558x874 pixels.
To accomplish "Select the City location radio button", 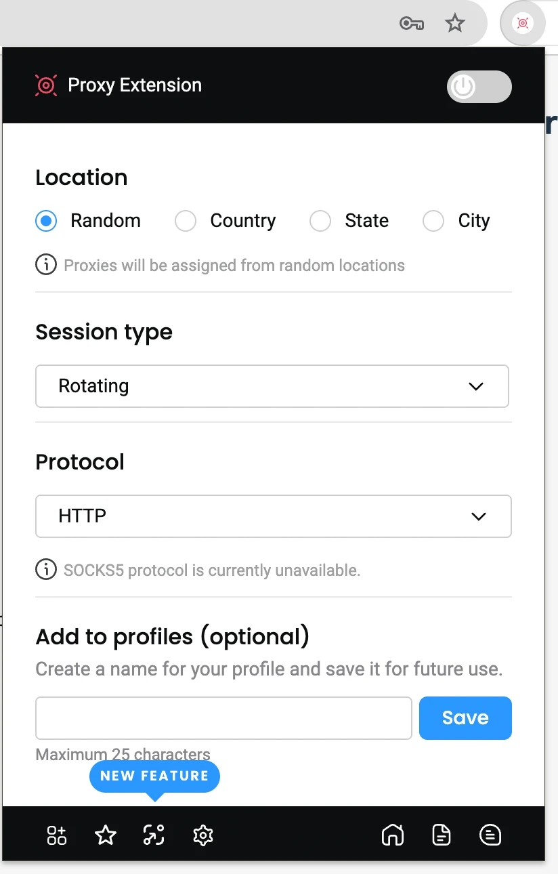I will [433, 221].
